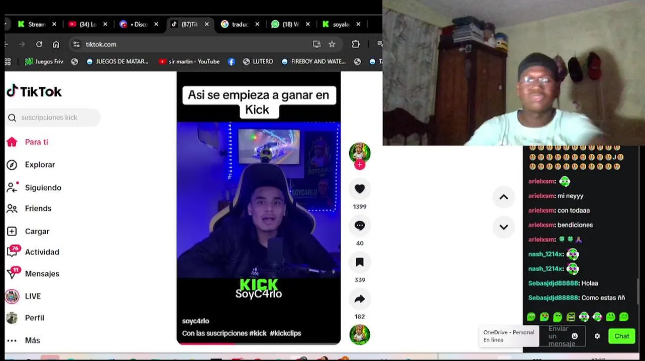Open the browser extensions puzzle icon
This screenshot has height=361, width=645.
click(x=356, y=44)
